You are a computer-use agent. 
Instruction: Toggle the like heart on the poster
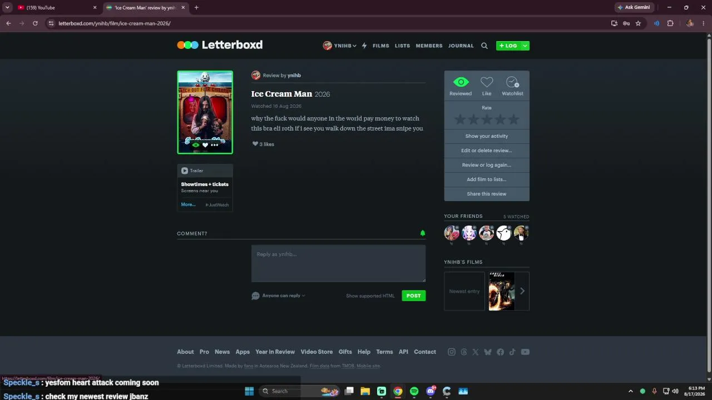(205, 145)
